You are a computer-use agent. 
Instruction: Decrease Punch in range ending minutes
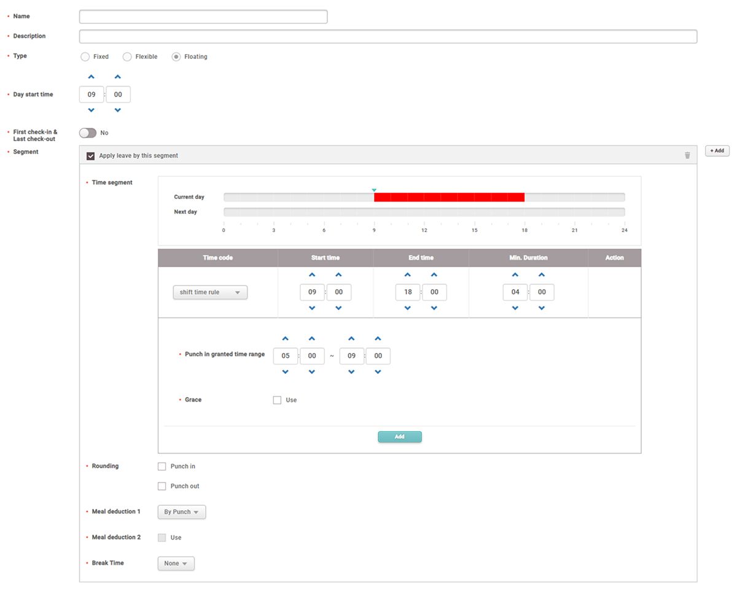378,372
